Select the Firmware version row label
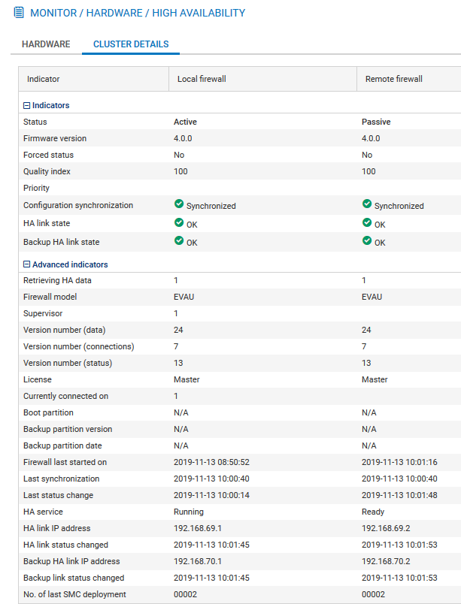Screen dimensions: 461x604 (x=55, y=138)
